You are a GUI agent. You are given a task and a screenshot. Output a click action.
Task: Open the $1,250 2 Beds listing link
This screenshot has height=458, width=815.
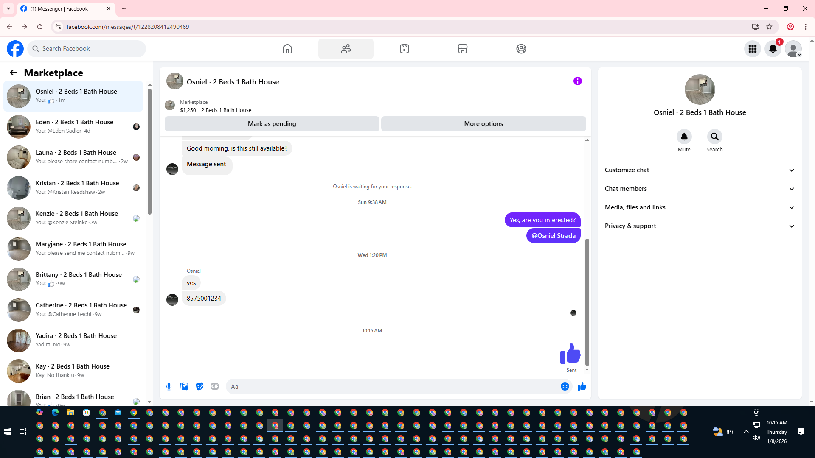pos(216,110)
